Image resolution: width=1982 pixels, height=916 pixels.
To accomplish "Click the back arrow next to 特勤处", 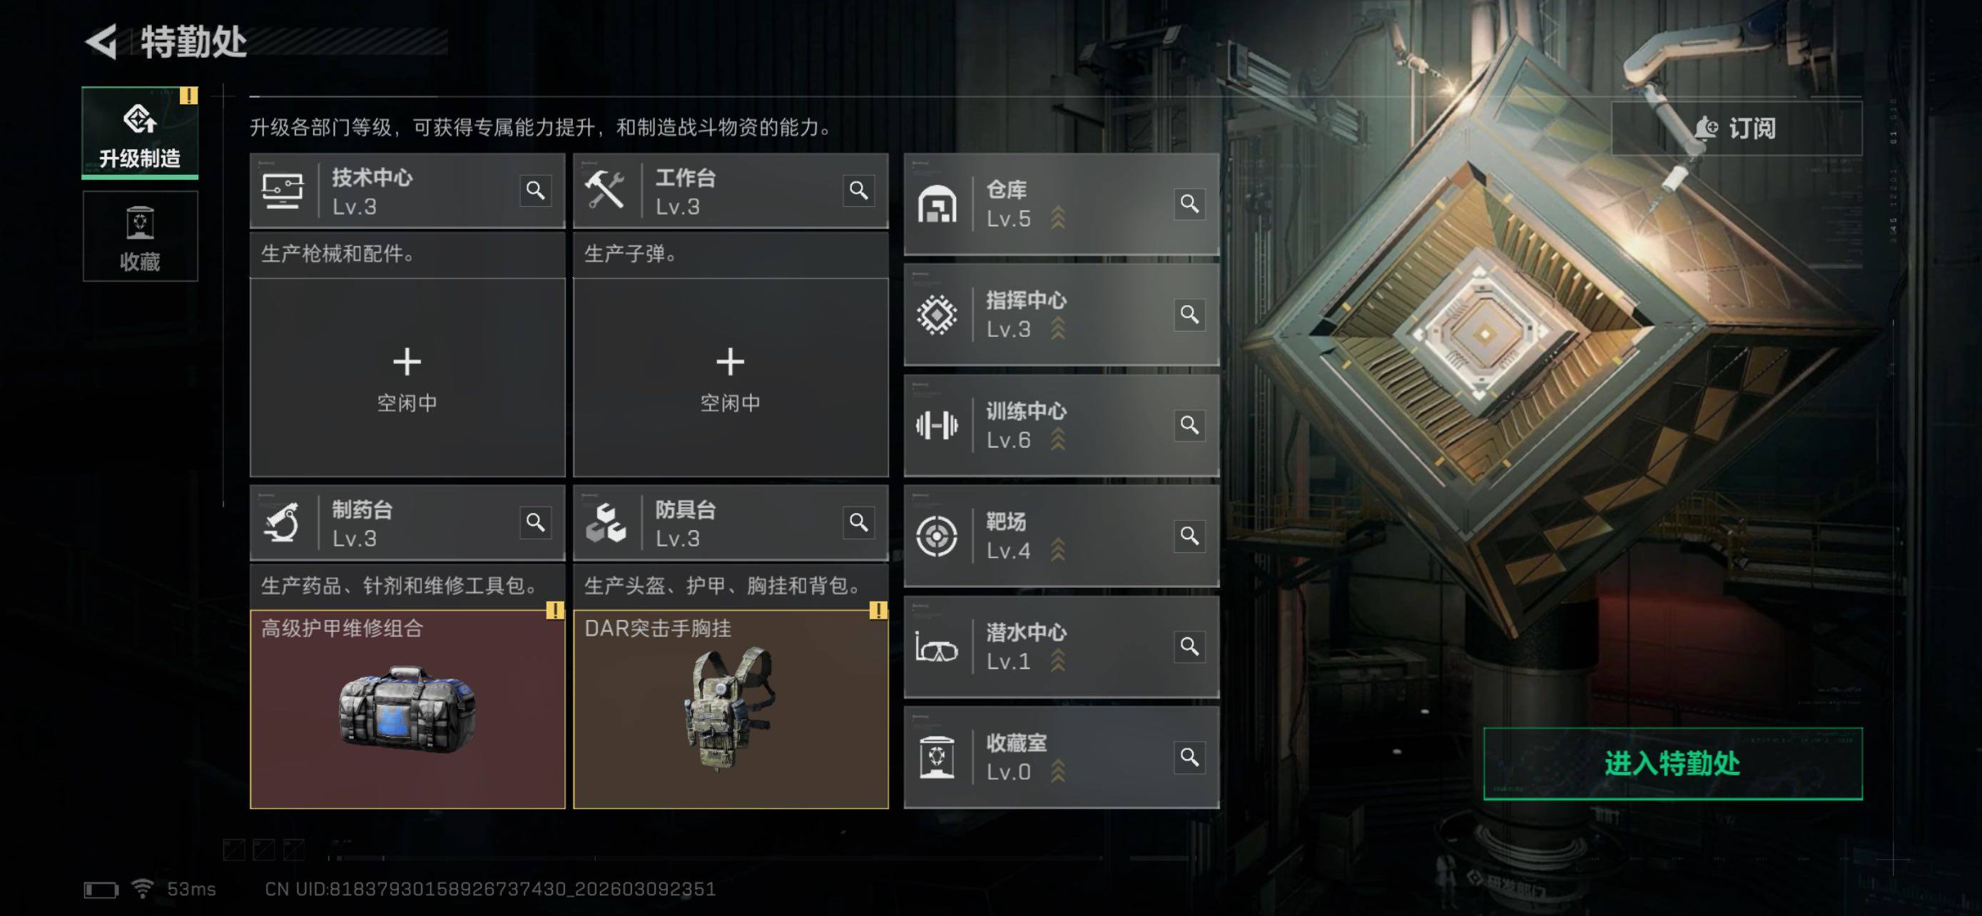I will [x=101, y=41].
